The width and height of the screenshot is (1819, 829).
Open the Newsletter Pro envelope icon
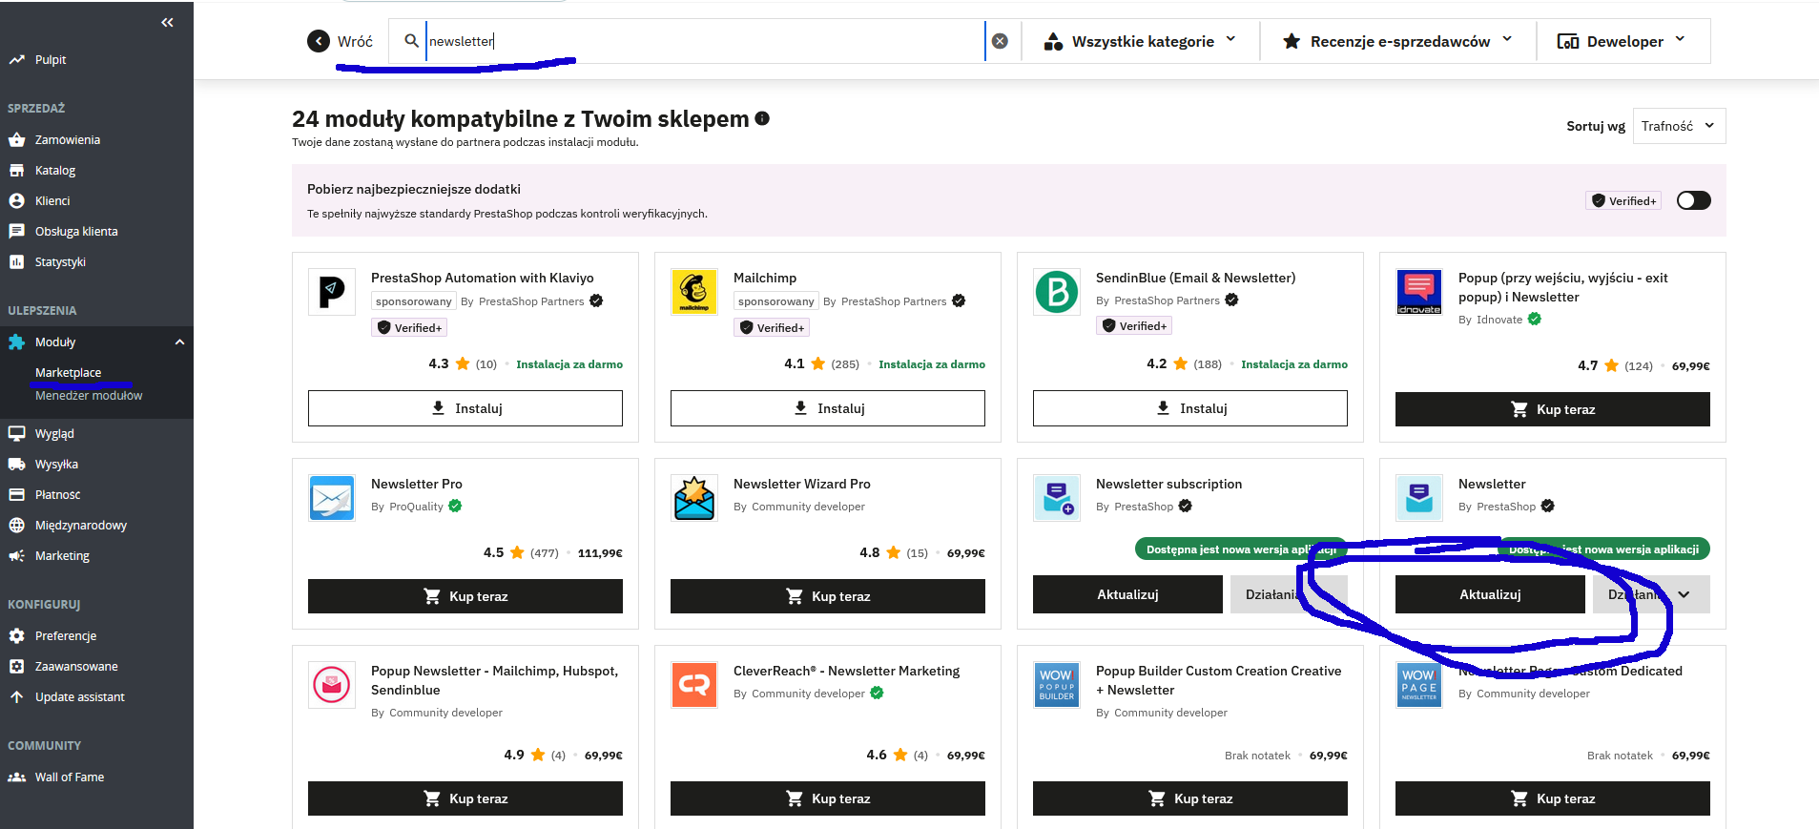click(x=332, y=498)
